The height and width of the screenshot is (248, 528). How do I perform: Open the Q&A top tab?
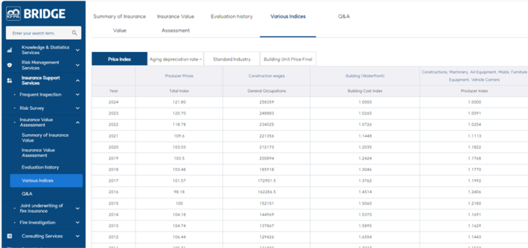(344, 16)
